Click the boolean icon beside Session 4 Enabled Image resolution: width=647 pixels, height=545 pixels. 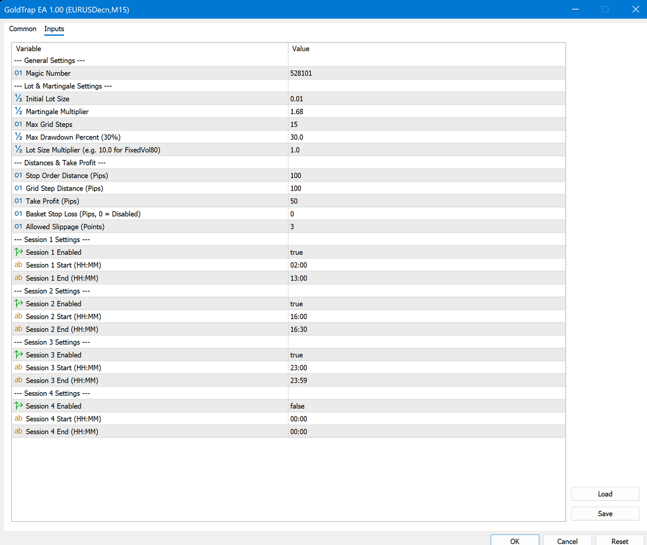click(x=18, y=406)
